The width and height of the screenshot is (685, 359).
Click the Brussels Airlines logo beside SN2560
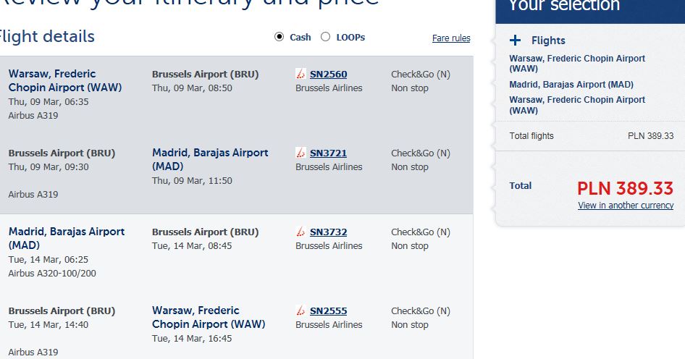pos(300,74)
